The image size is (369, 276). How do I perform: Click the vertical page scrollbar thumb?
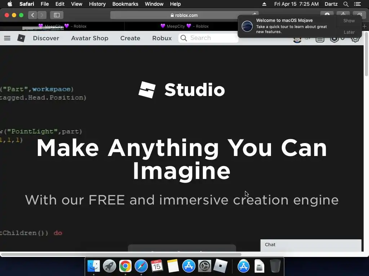tap(366, 55)
